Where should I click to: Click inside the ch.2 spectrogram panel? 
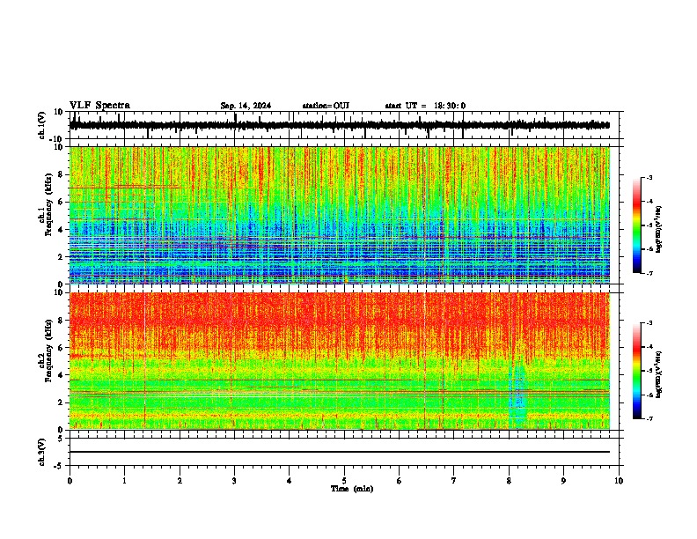point(340,361)
